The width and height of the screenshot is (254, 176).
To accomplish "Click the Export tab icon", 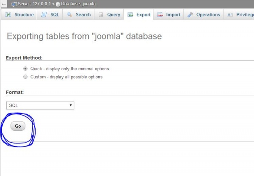I will [130, 15].
